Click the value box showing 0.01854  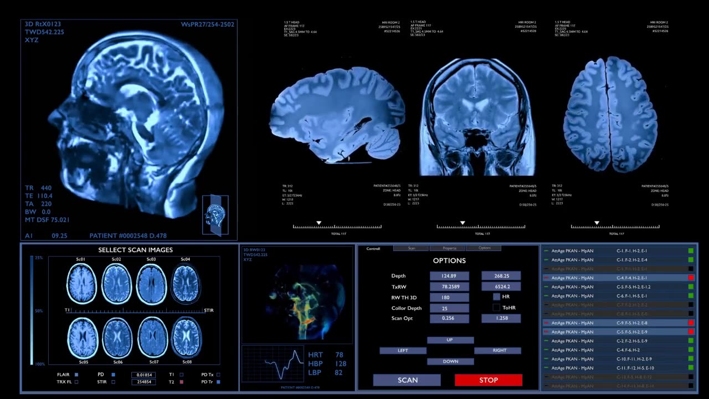tap(143, 375)
